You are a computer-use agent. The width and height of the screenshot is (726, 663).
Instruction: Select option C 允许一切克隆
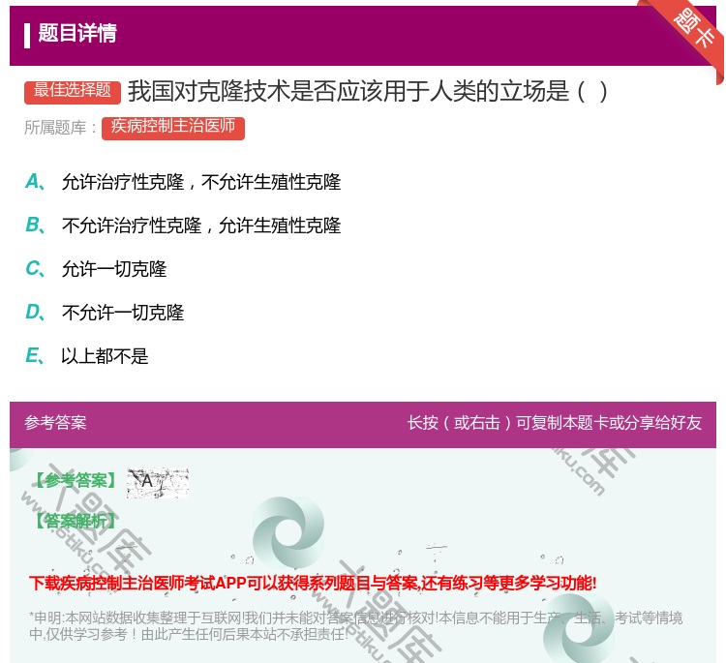(96, 269)
